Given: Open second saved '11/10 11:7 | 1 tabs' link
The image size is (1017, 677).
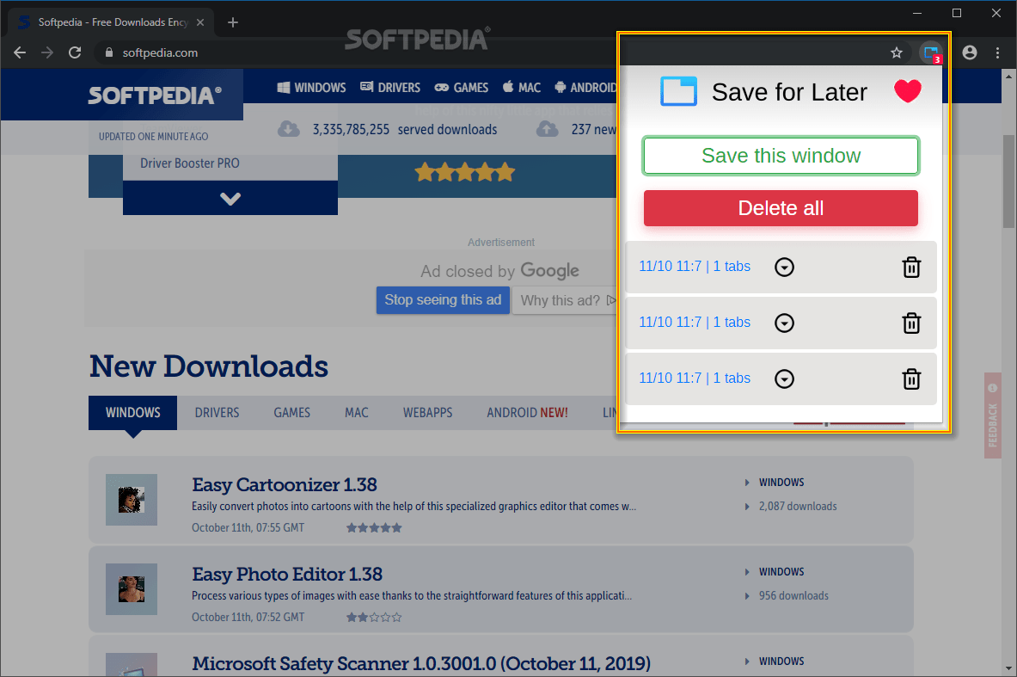Looking at the screenshot, I should pos(694,322).
